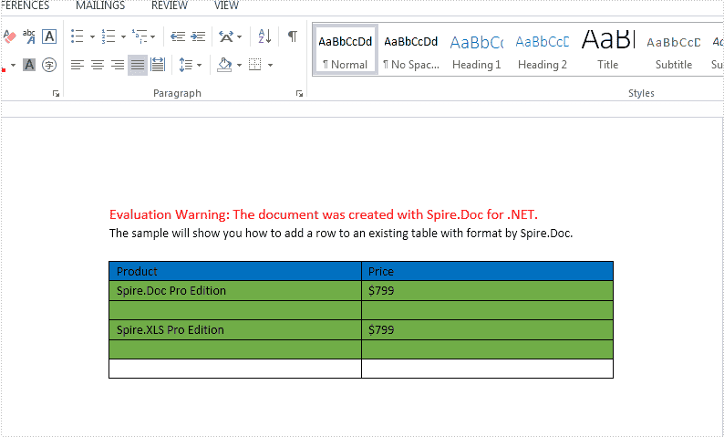Viewport: 724px width, 437px height.
Task: Click the Line and Paragraph Spacing icon
Action: 186,65
